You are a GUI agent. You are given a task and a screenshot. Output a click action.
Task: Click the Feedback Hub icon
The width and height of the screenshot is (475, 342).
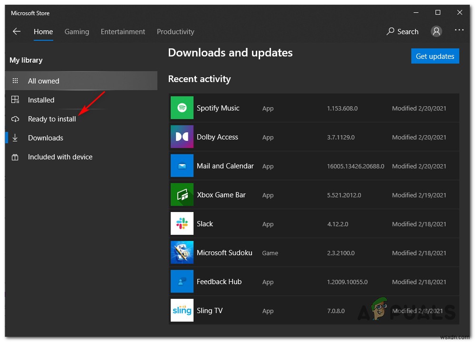click(x=182, y=281)
